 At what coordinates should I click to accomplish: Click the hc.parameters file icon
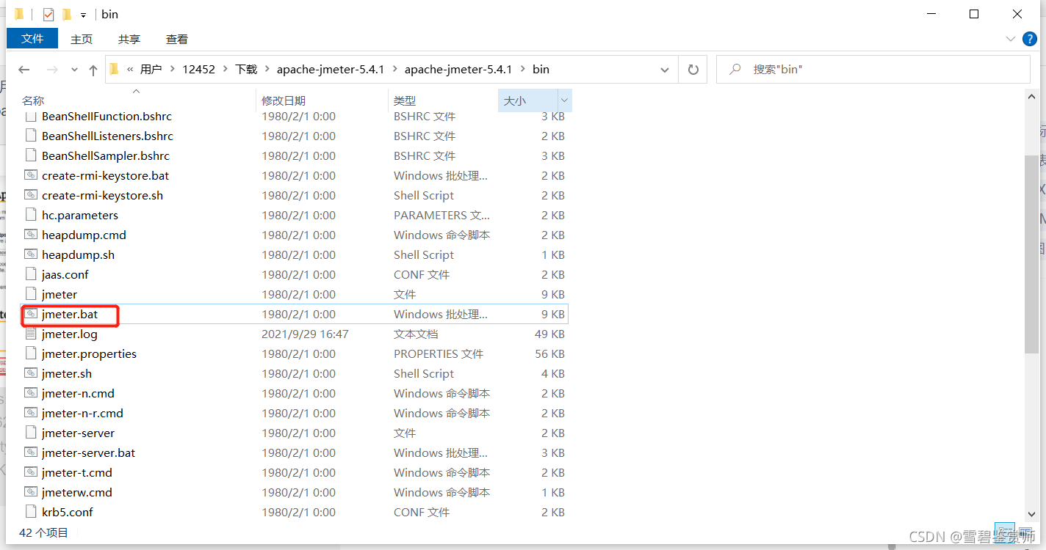click(x=30, y=215)
